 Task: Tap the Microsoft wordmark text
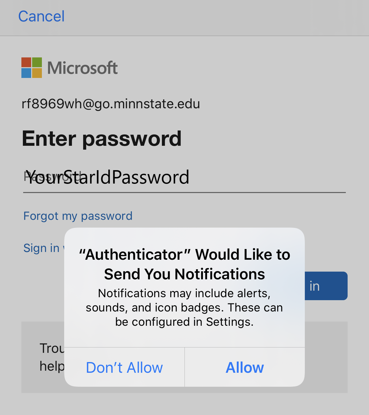[83, 68]
